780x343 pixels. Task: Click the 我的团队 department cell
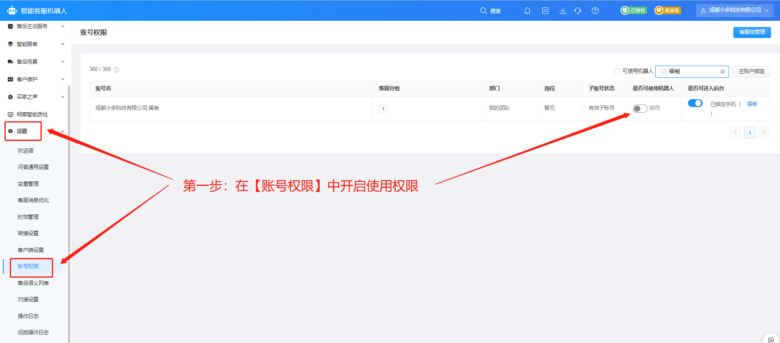coord(500,108)
